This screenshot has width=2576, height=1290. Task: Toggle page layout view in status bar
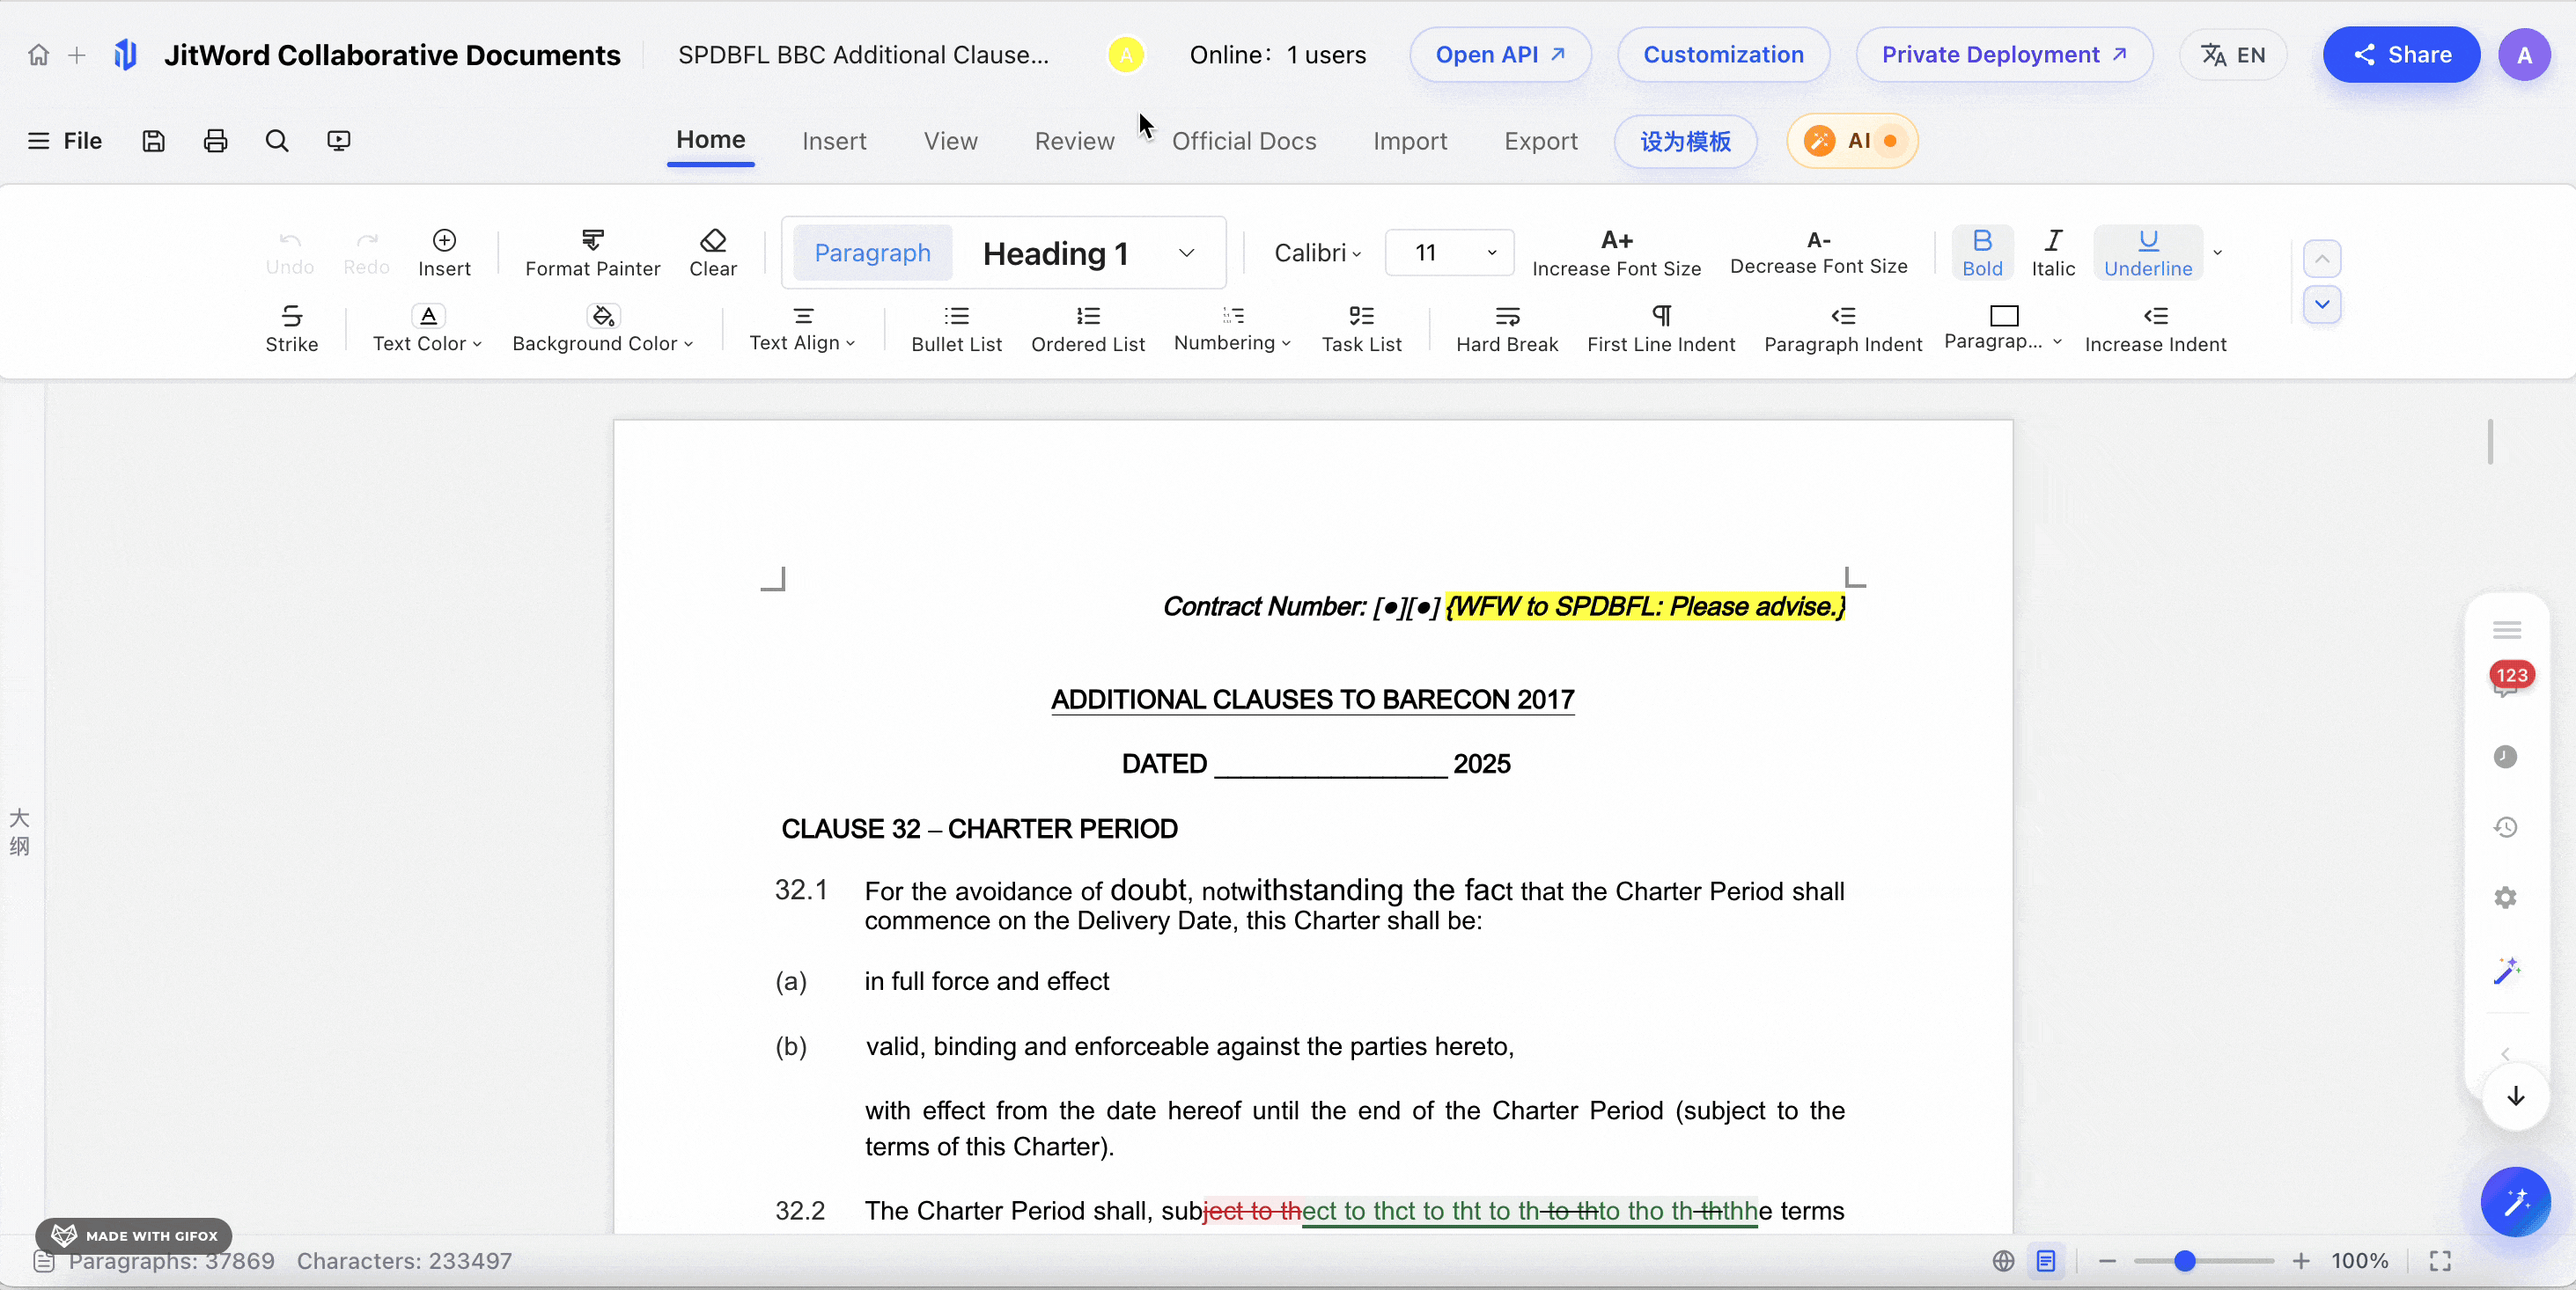pos(2046,1261)
